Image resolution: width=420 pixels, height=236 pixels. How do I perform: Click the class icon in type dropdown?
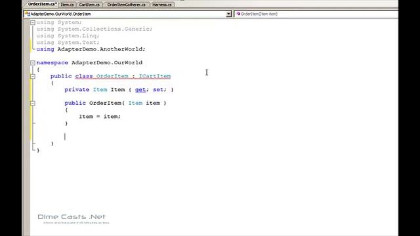click(x=28, y=14)
